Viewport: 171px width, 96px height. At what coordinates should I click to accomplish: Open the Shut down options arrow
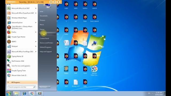tap(49, 87)
